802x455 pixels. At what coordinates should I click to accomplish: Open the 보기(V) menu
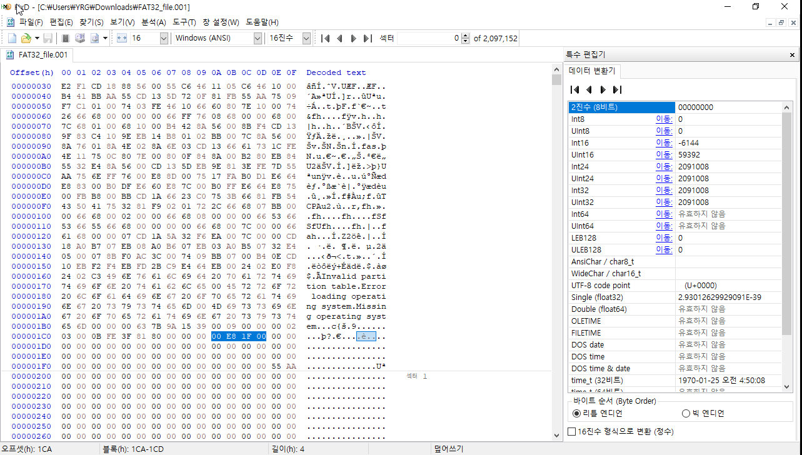pyautogui.click(x=123, y=22)
